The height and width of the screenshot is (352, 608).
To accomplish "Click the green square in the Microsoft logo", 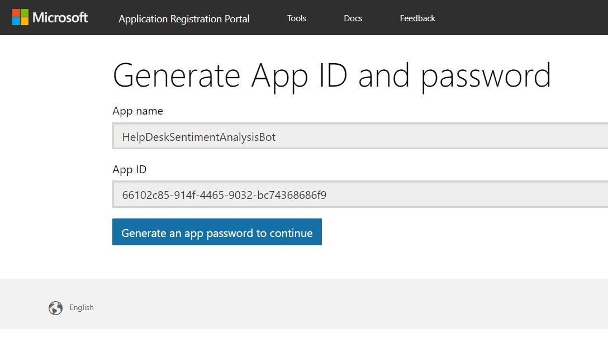I will [25, 13].
